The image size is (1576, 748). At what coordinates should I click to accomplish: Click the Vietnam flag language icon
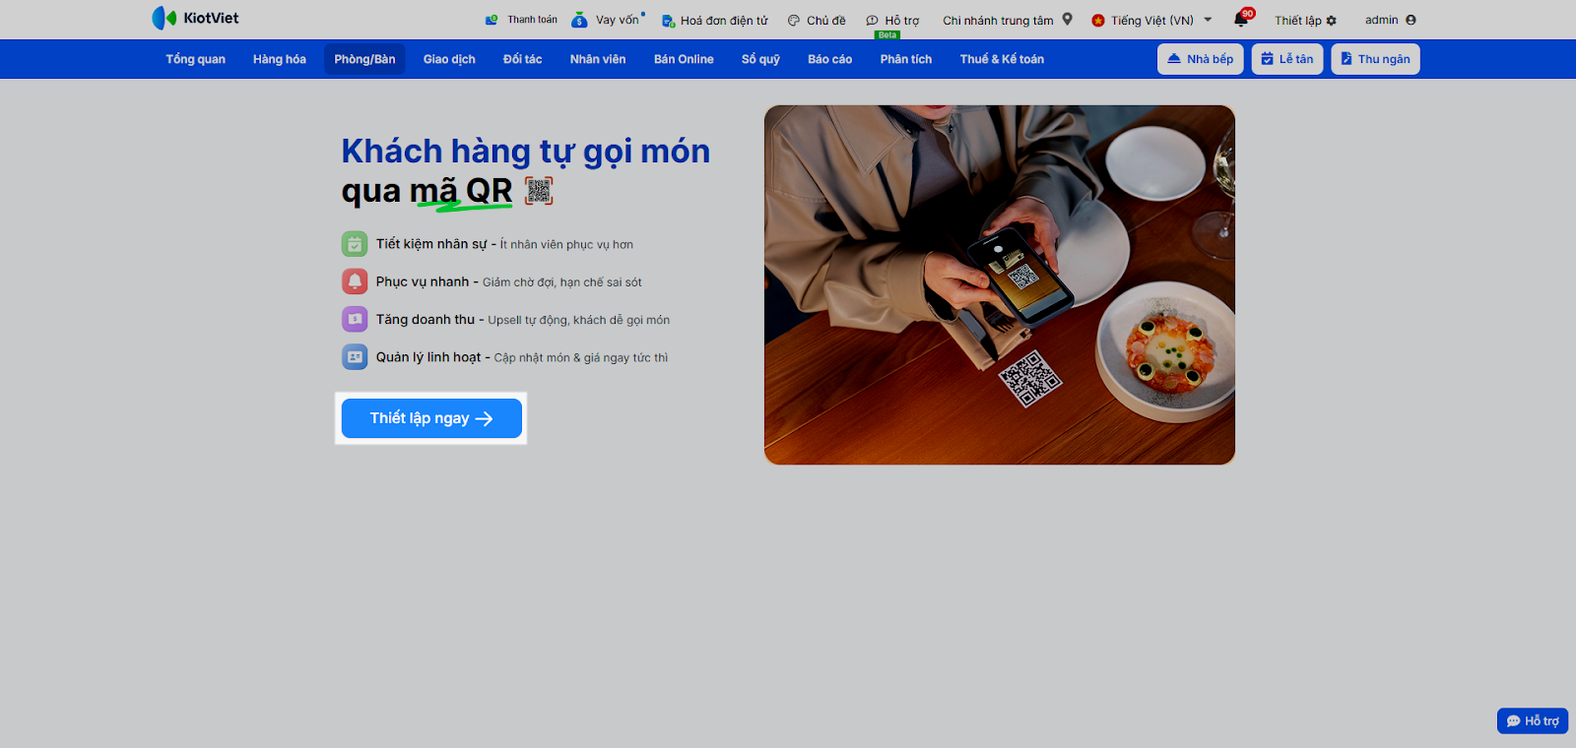coord(1098,21)
